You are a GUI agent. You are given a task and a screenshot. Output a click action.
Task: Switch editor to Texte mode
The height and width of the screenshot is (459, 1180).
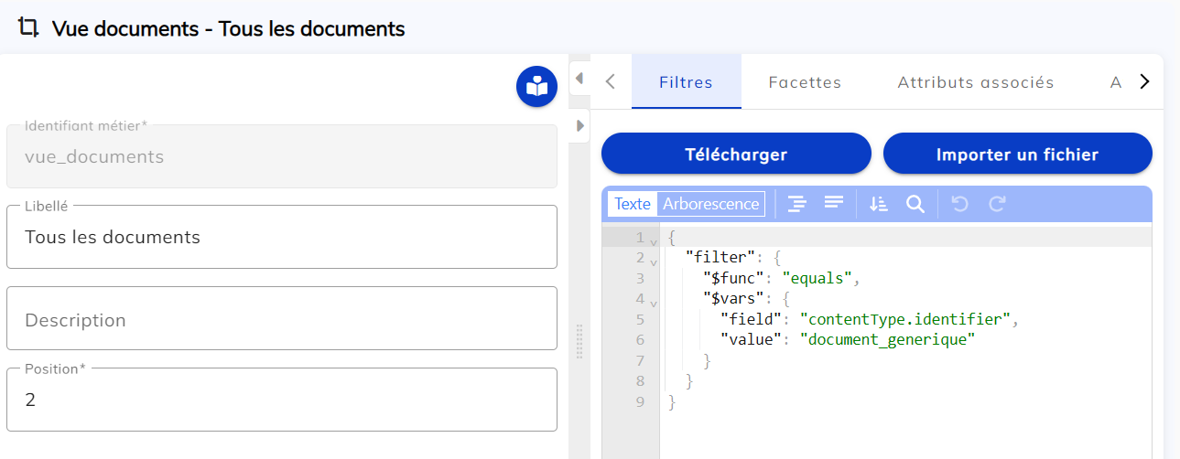point(632,204)
